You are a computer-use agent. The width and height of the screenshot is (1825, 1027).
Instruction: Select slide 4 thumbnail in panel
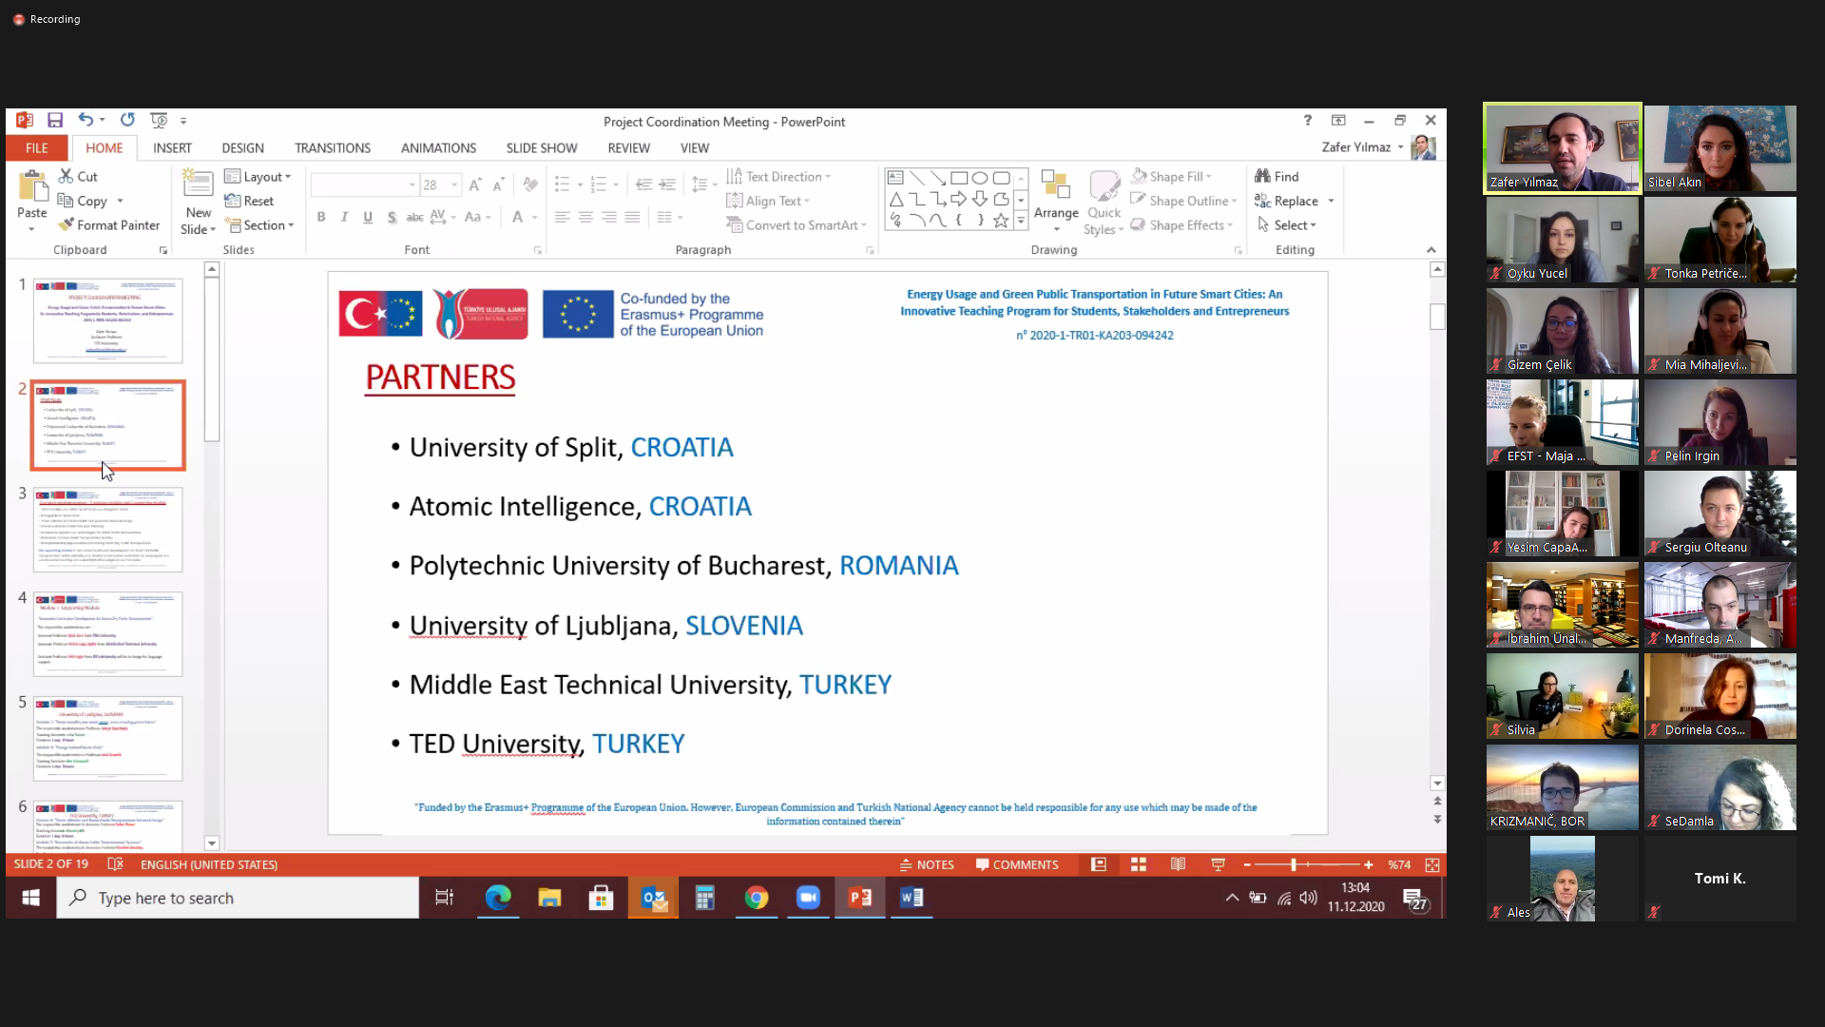click(107, 633)
